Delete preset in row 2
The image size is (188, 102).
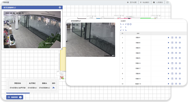[176, 43]
